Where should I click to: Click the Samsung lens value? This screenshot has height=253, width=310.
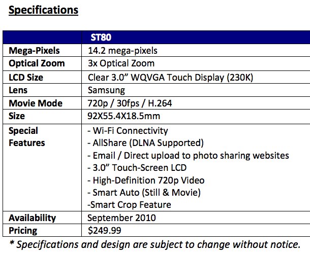pyautogui.click(x=106, y=90)
